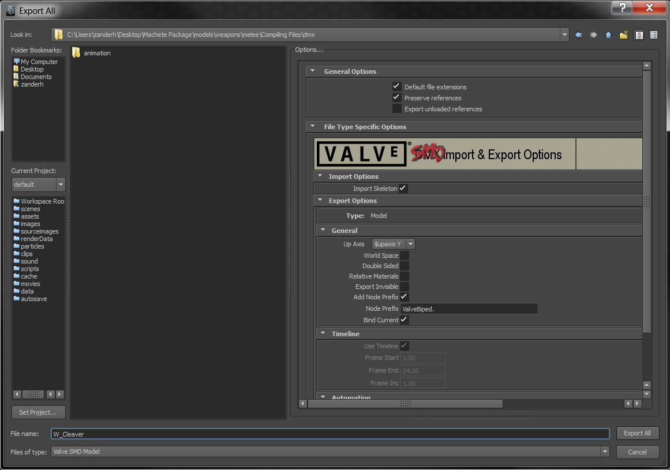Enable Relative Materials checkbox
The width and height of the screenshot is (670, 470).
(x=404, y=276)
